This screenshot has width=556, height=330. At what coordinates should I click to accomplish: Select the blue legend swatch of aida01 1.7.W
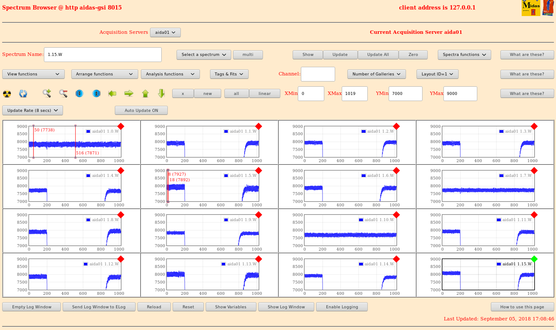click(x=502, y=176)
